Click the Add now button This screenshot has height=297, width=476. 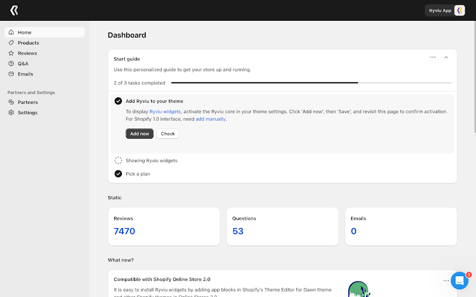click(139, 134)
